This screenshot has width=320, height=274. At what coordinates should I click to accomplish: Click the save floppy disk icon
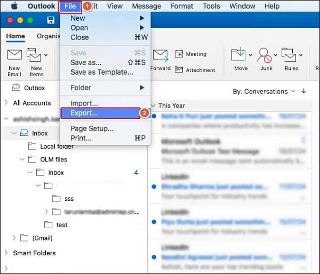pyautogui.click(x=51, y=20)
